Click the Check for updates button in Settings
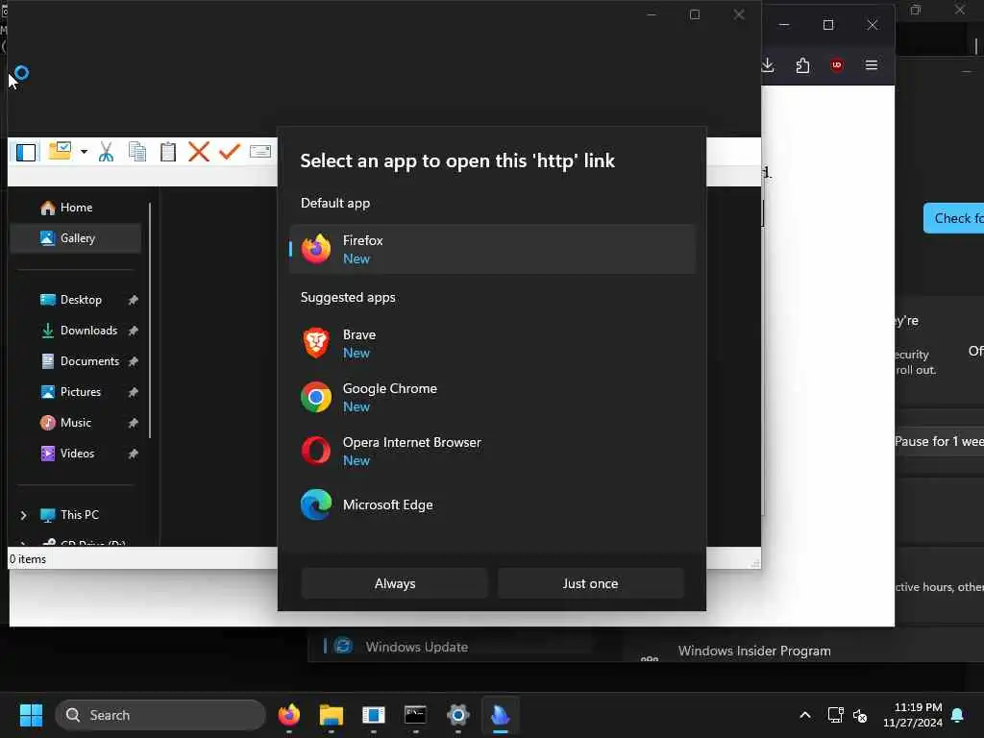984x738 pixels. 954,218
